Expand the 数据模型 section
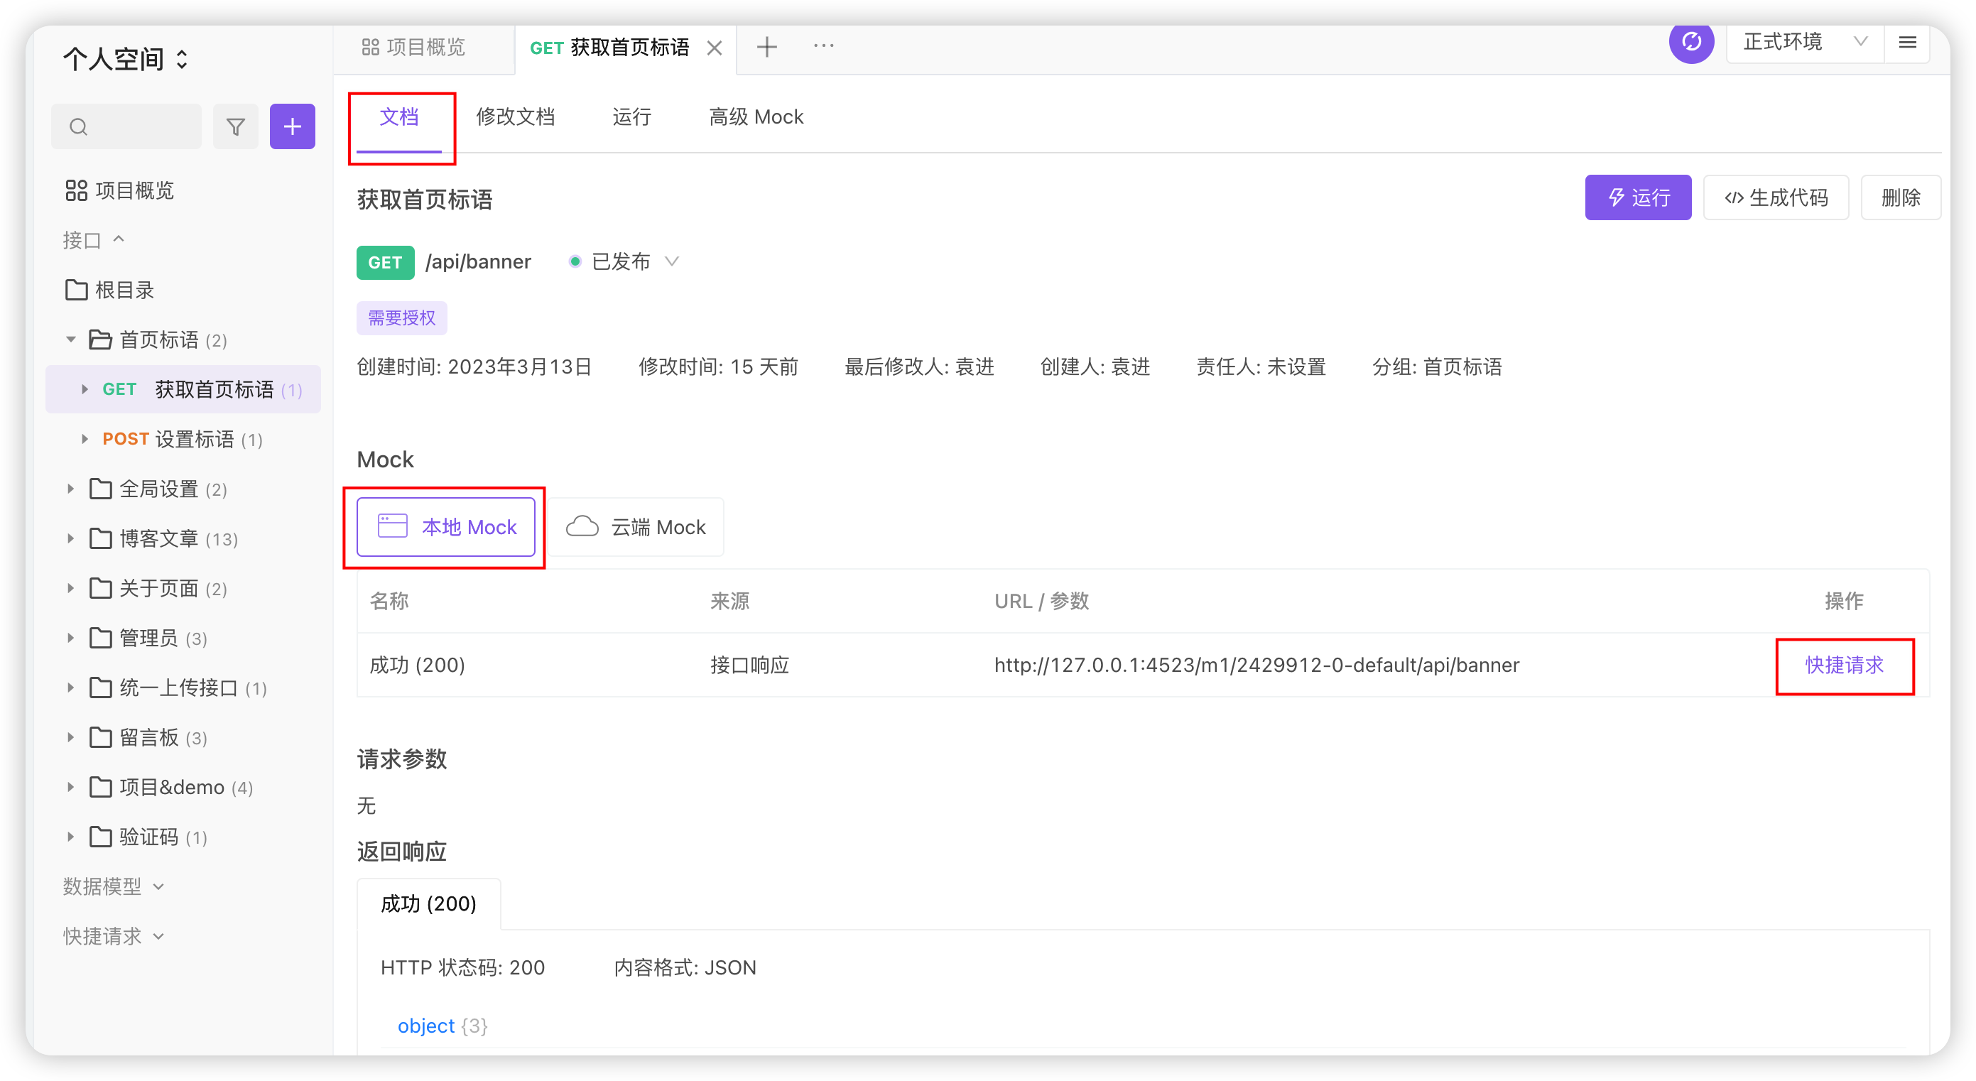1976x1081 pixels. click(x=114, y=886)
